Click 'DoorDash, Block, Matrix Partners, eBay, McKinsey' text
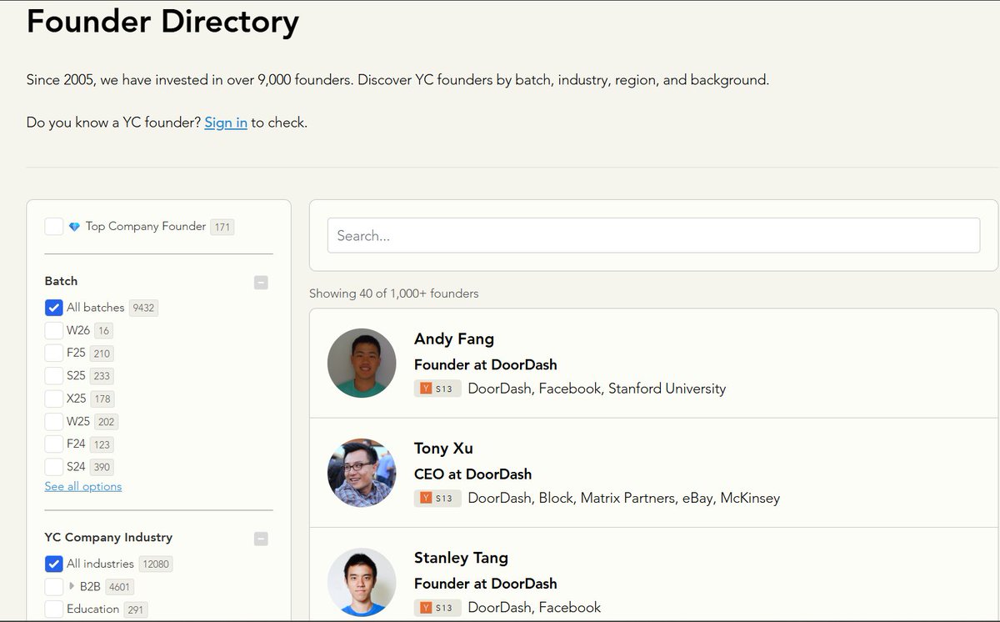 (624, 498)
